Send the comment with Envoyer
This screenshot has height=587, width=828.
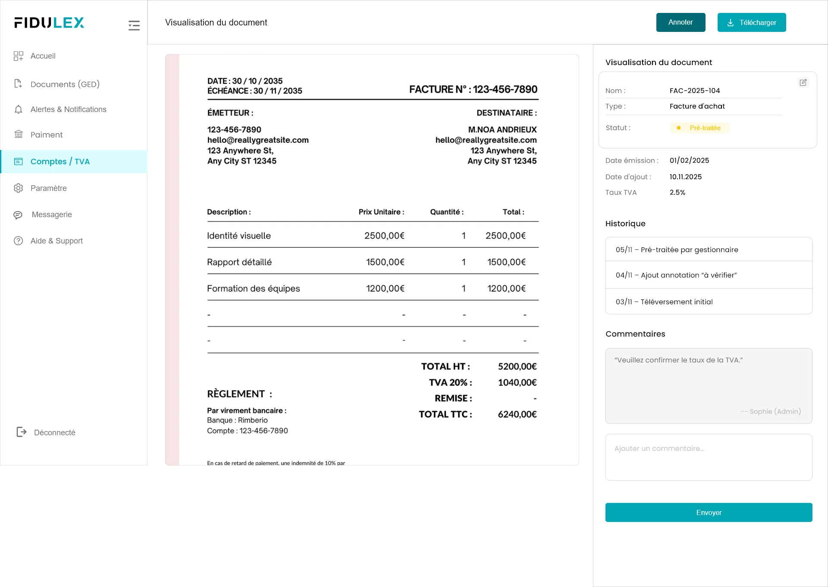click(x=709, y=512)
